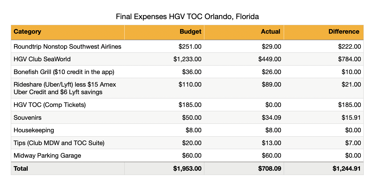Select the Housekeeping row label
This screenshot has width=369, height=185.
(x=34, y=130)
